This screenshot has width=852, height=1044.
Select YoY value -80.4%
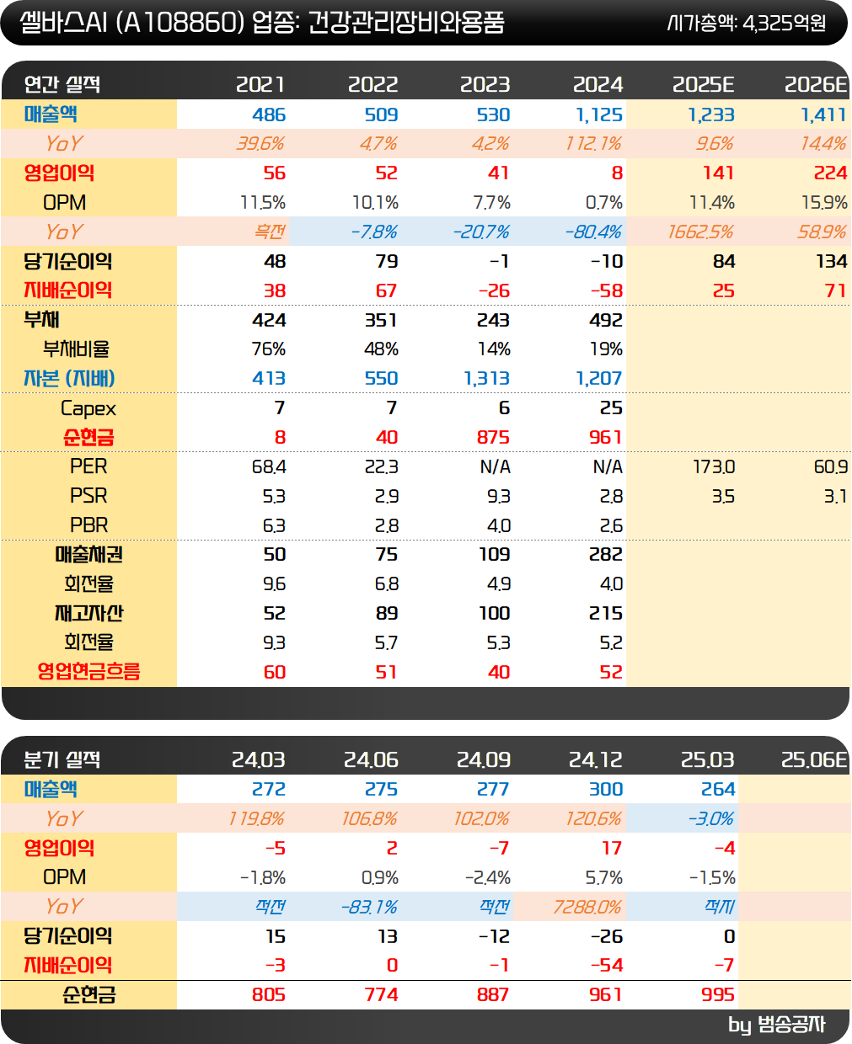coord(594,232)
